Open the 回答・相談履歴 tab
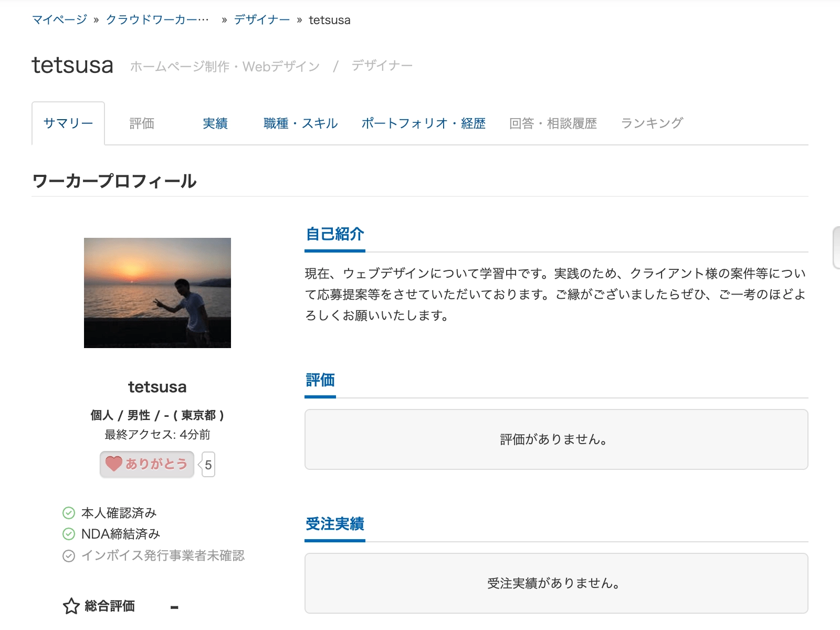Image resolution: width=840 pixels, height=630 pixels. click(x=553, y=123)
